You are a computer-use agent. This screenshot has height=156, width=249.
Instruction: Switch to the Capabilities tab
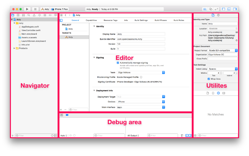91,20
